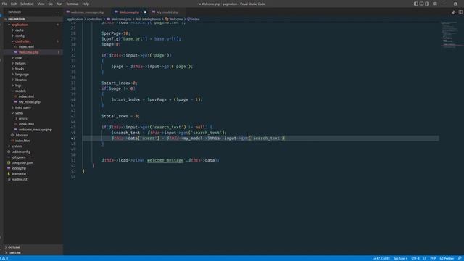This screenshot has height=261, width=464.
Task: Click Tab Size 4 in status bar
Action: [401, 258]
